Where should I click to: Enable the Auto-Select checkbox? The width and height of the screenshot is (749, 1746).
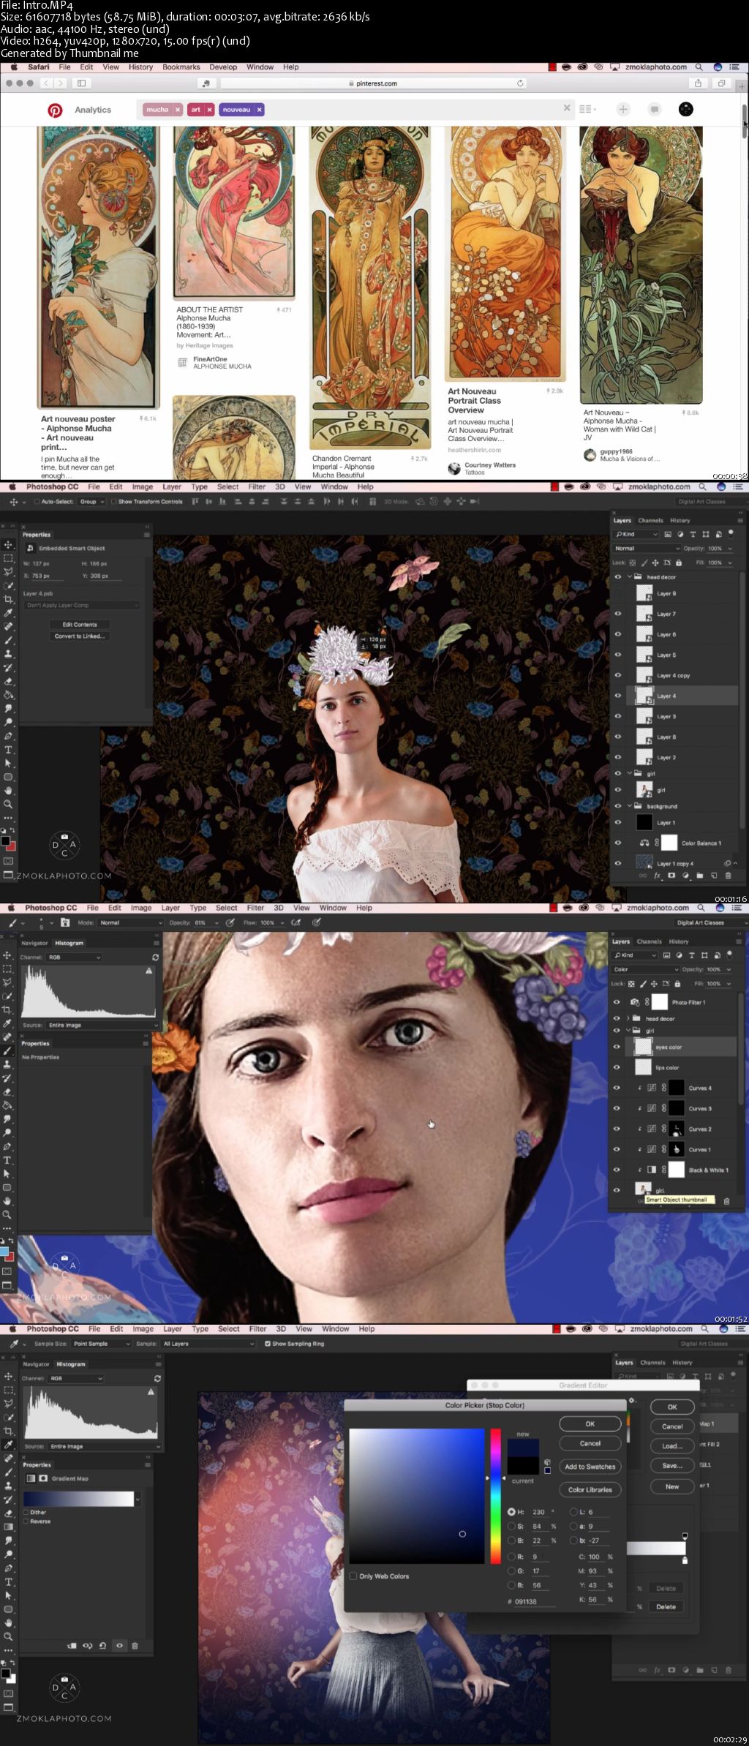click(x=36, y=502)
